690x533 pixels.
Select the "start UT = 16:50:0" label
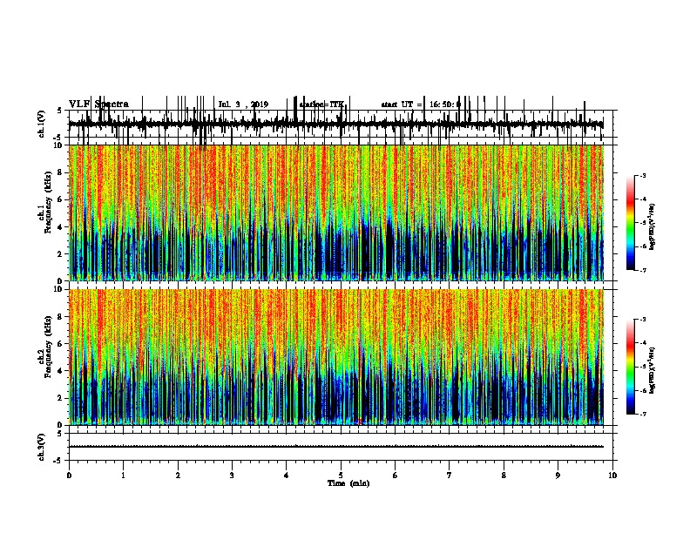click(421, 105)
